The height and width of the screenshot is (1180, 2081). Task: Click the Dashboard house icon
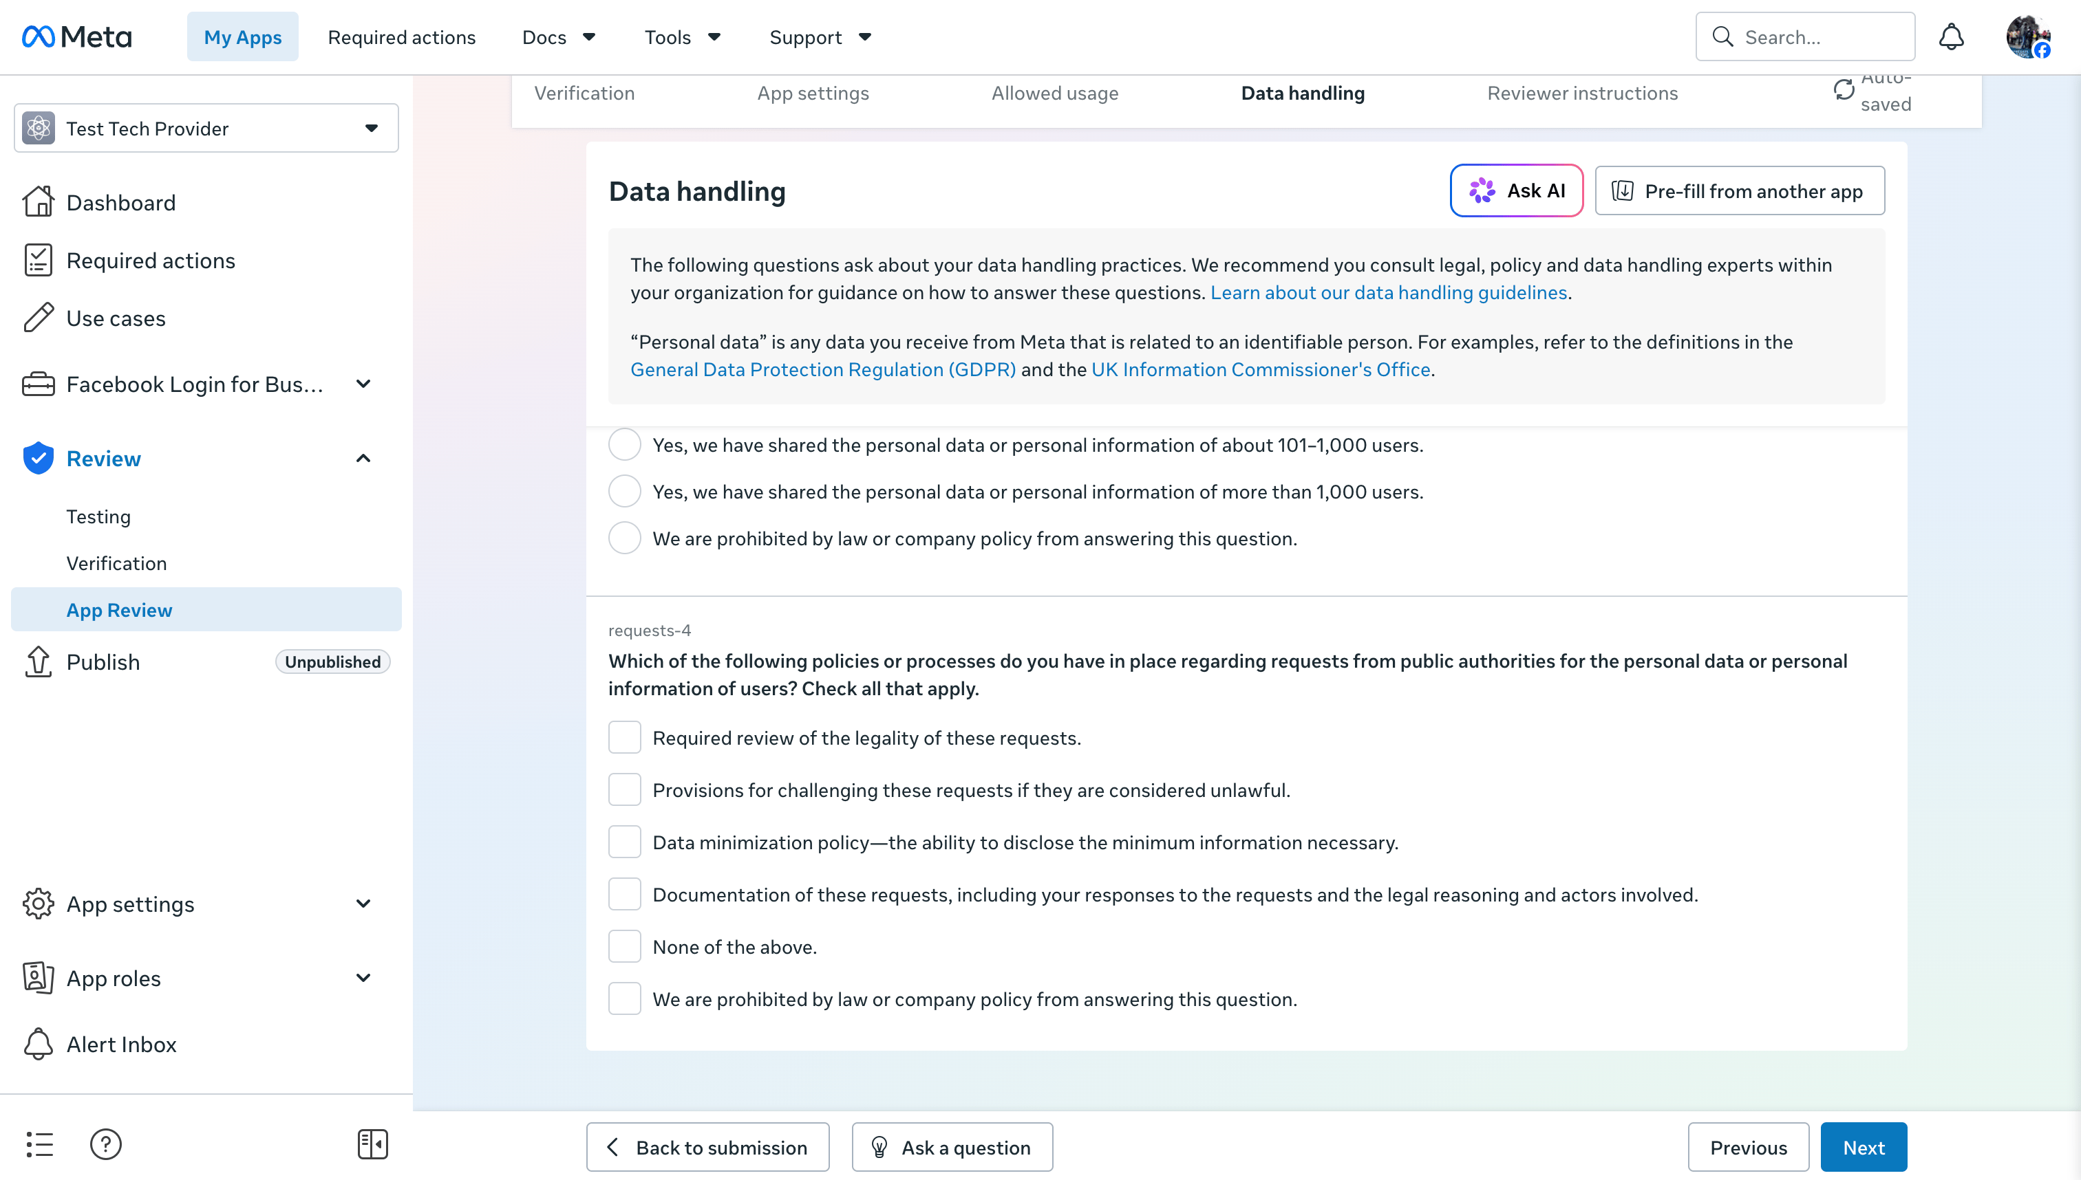tap(38, 201)
